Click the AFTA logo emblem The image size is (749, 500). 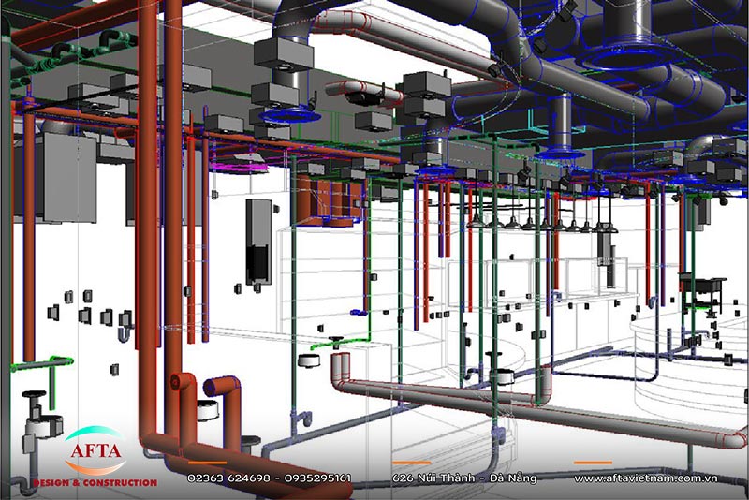(95, 450)
